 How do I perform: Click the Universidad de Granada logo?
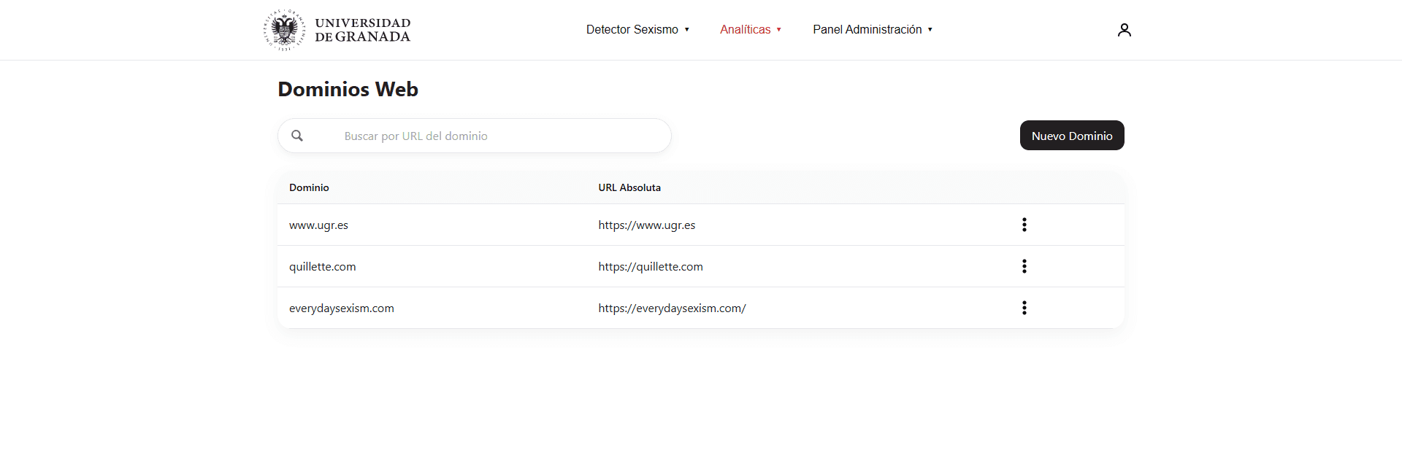point(337,30)
